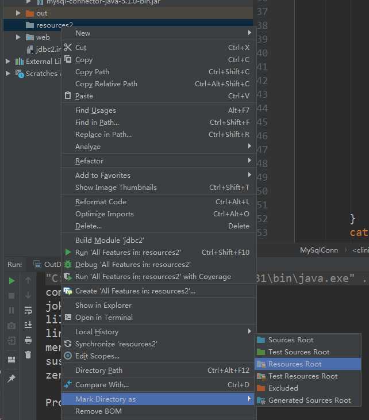The image size is (369, 420).
Task: Click the Pause output icon in Run panel
Action: tap(11, 311)
